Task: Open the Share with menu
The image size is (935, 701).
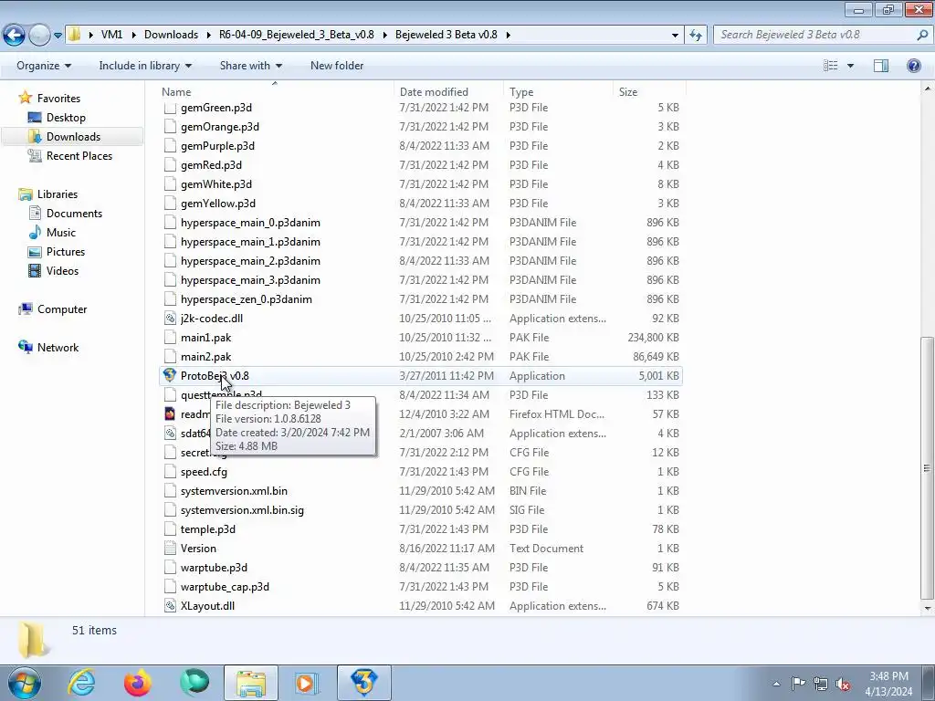Action: coord(250,66)
